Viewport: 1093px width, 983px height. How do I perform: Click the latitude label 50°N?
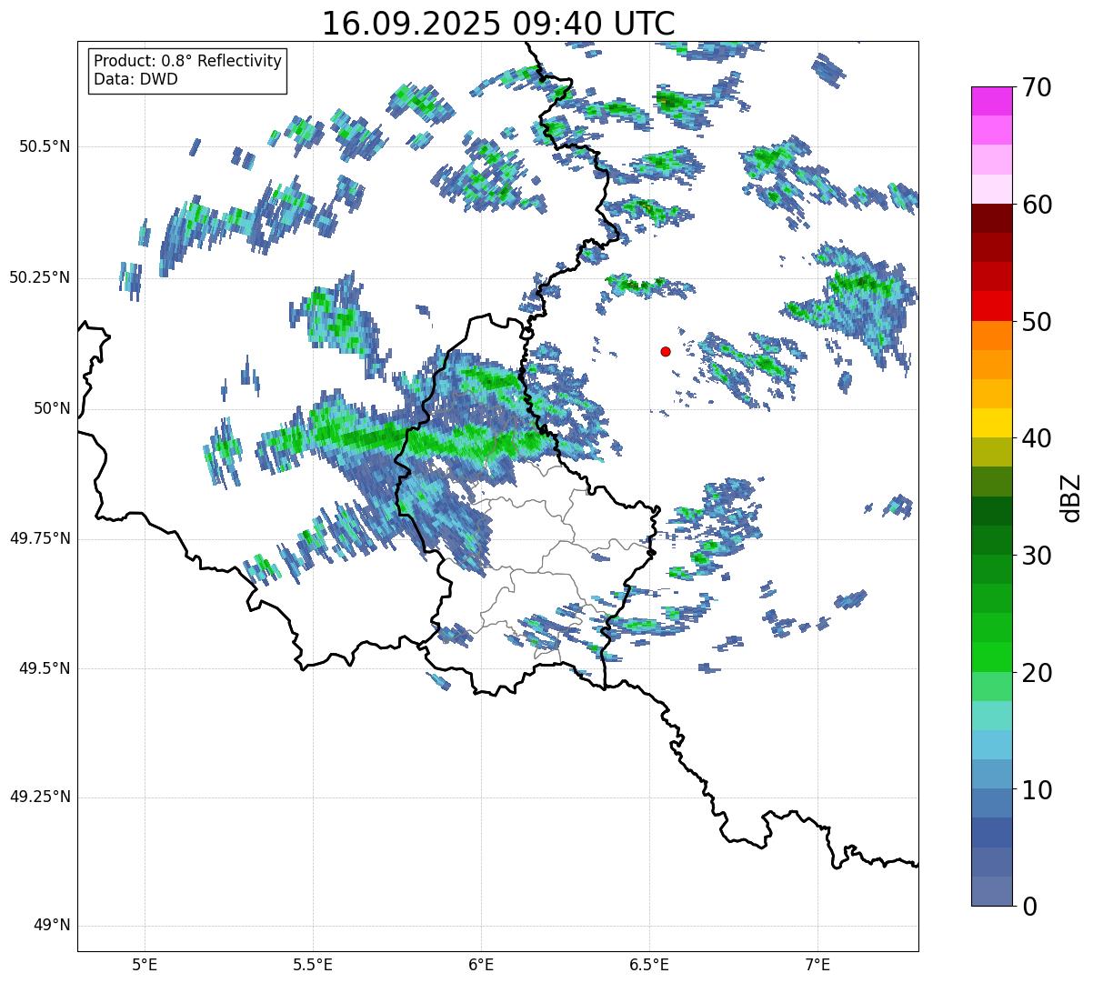click(x=51, y=408)
